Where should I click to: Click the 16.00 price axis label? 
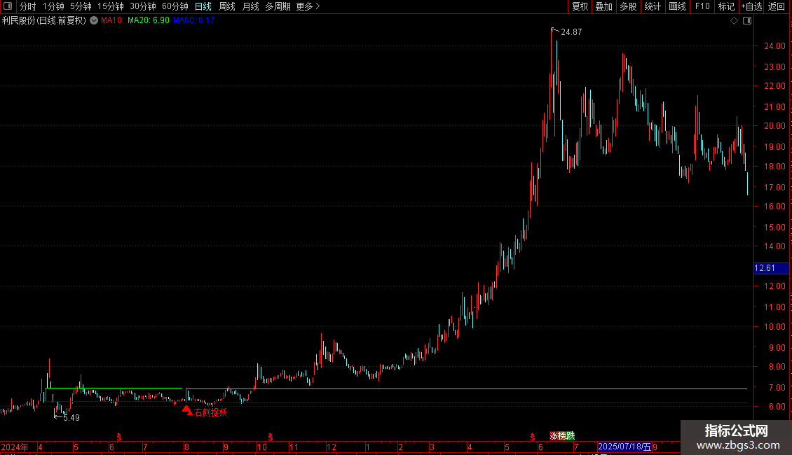[774, 206]
